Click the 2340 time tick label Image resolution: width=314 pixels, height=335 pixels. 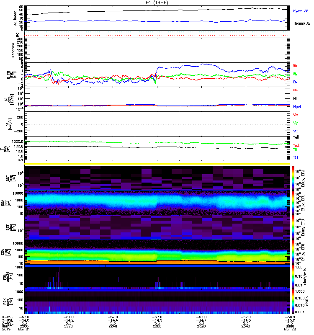tap(246, 326)
